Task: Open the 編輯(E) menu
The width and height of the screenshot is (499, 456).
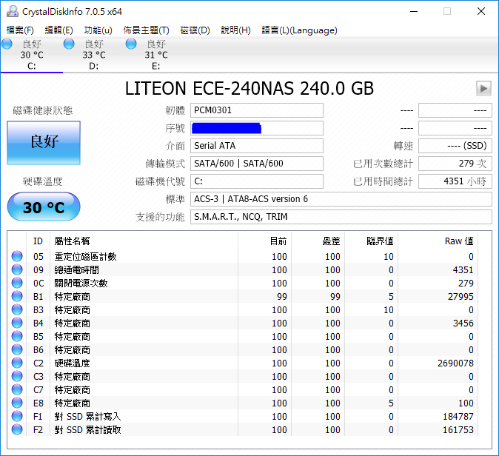Action: pyautogui.click(x=59, y=30)
